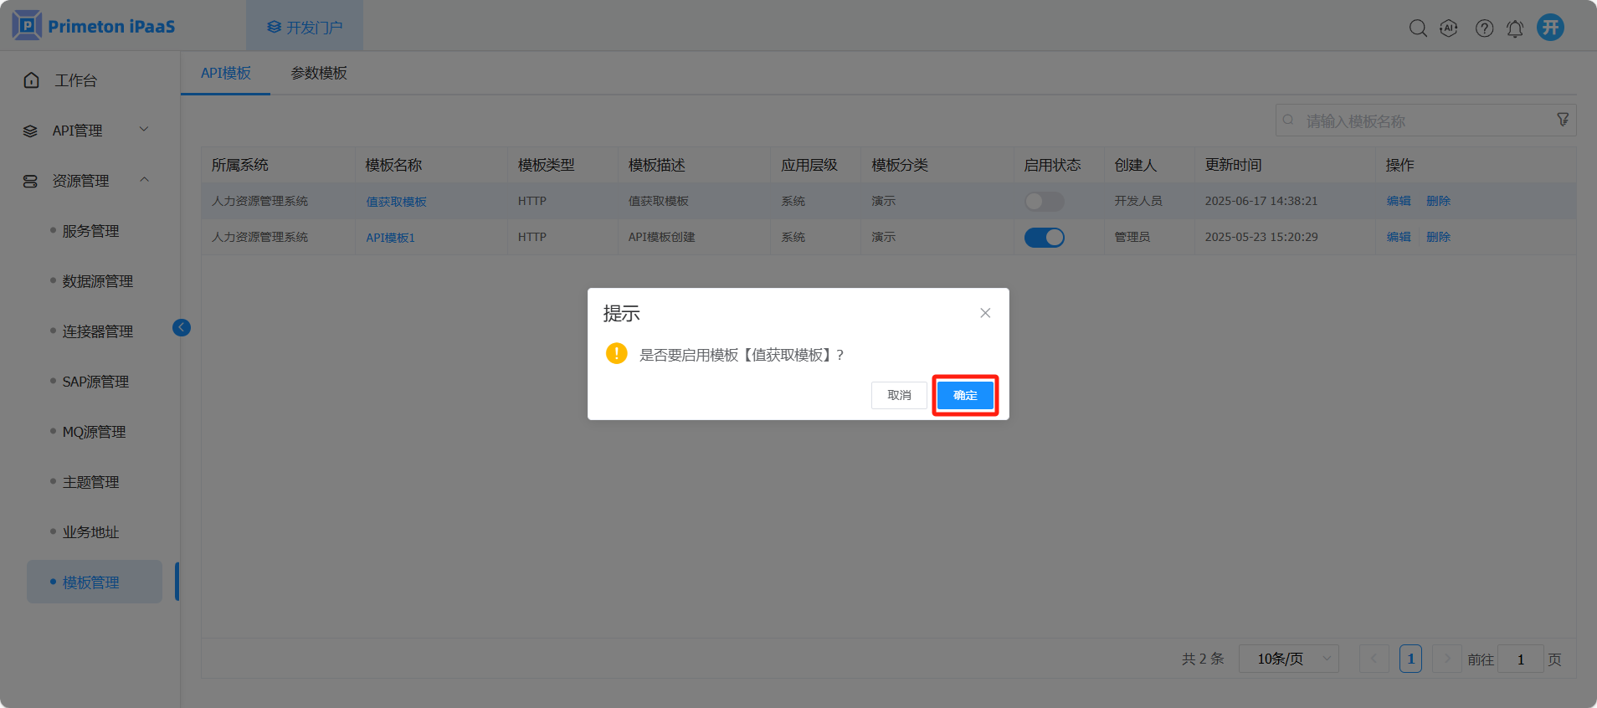Image resolution: width=1597 pixels, height=708 pixels.
Task: Disable the API模板1 status switch
Action: 1044,238
